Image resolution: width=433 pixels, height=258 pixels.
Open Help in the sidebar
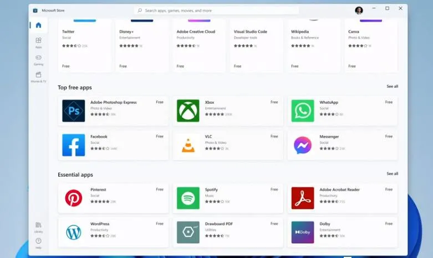click(x=38, y=243)
